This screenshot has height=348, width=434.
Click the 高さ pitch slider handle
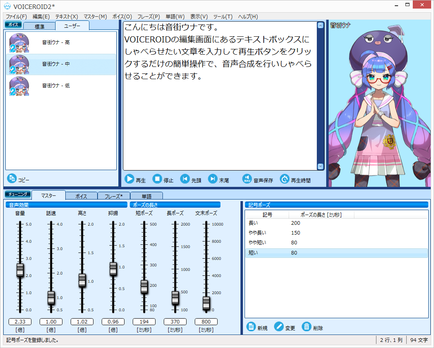pyautogui.click(x=82, y=280)
